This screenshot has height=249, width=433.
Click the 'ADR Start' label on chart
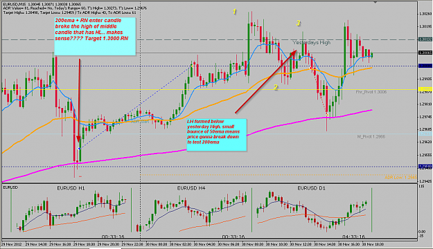click(x=140, y=121)
